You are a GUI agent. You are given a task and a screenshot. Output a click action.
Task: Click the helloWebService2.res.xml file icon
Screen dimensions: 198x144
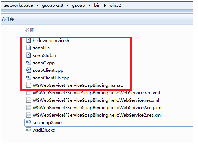pos(28,115)
